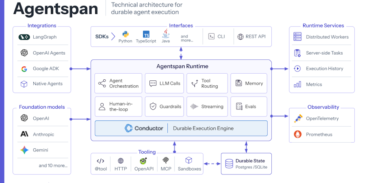
Task: Click the chevron arrow after SDKs
Action: point(113,36)
